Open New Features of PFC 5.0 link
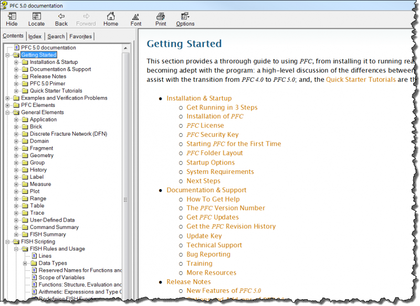 tap(224, 290)
